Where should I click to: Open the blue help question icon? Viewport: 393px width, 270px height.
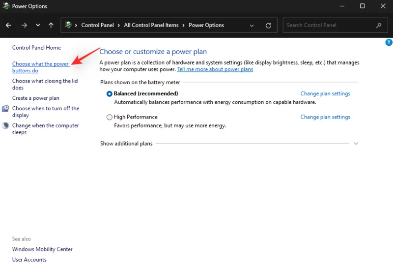tap(389, 43)
